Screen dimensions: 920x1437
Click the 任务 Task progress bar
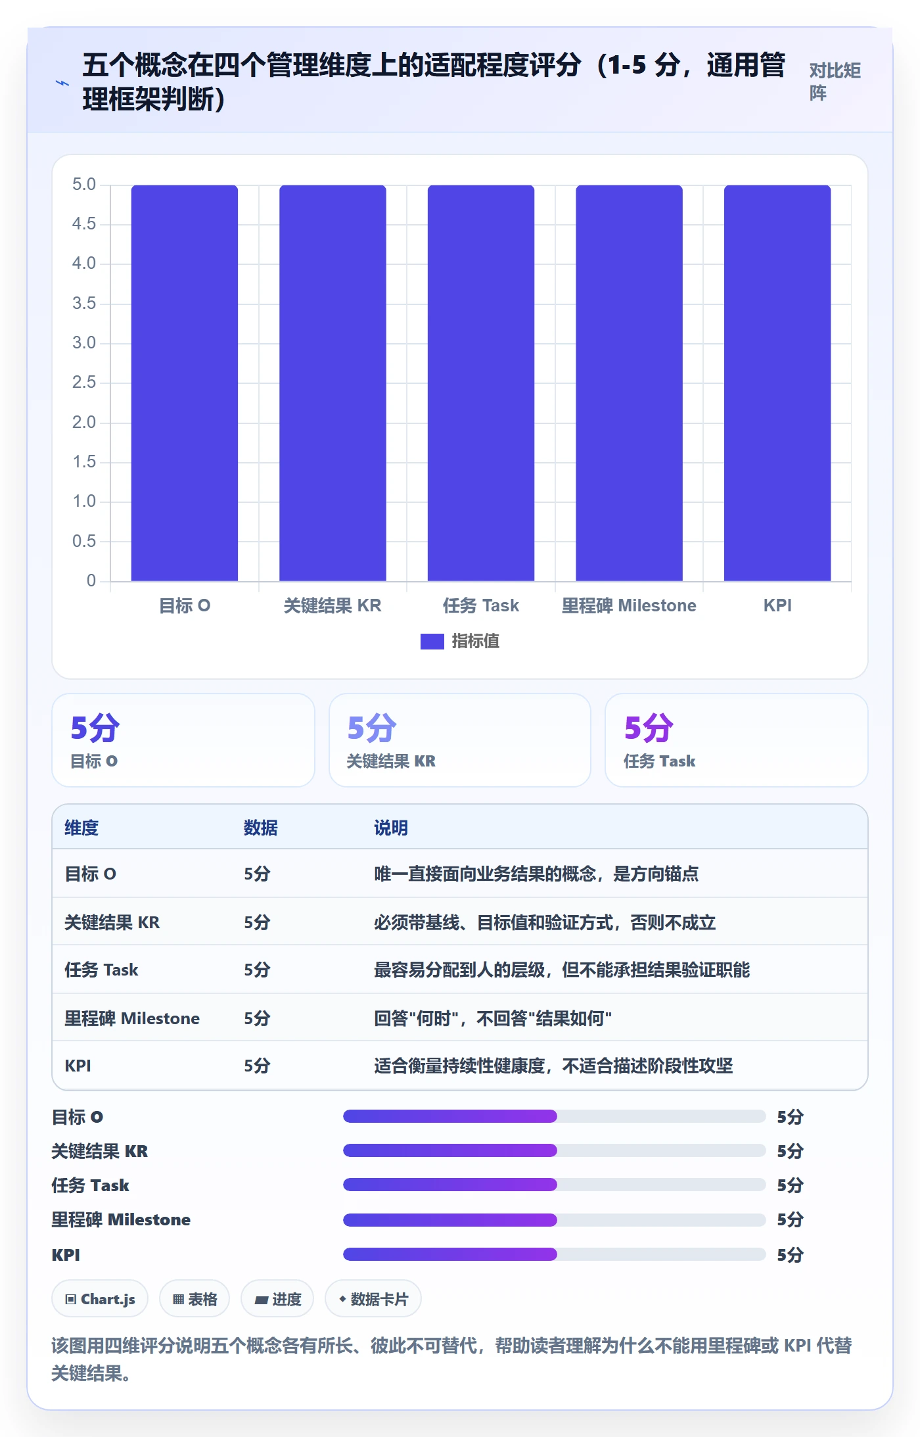click(x=554, y=1185)
